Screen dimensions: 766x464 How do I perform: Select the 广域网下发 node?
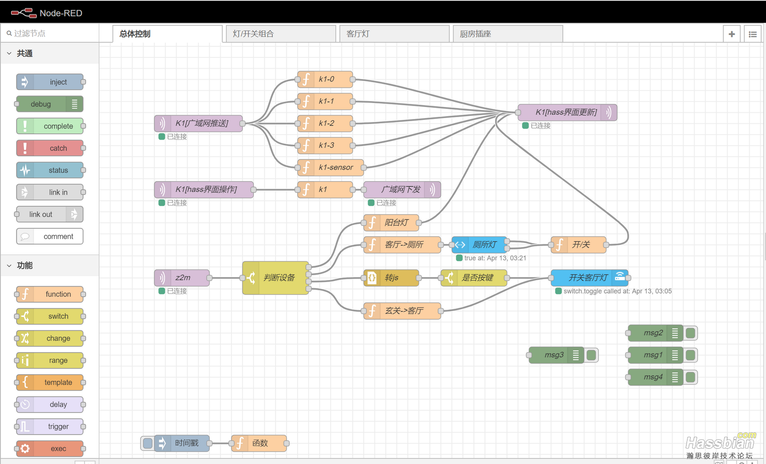click(402, 189)
